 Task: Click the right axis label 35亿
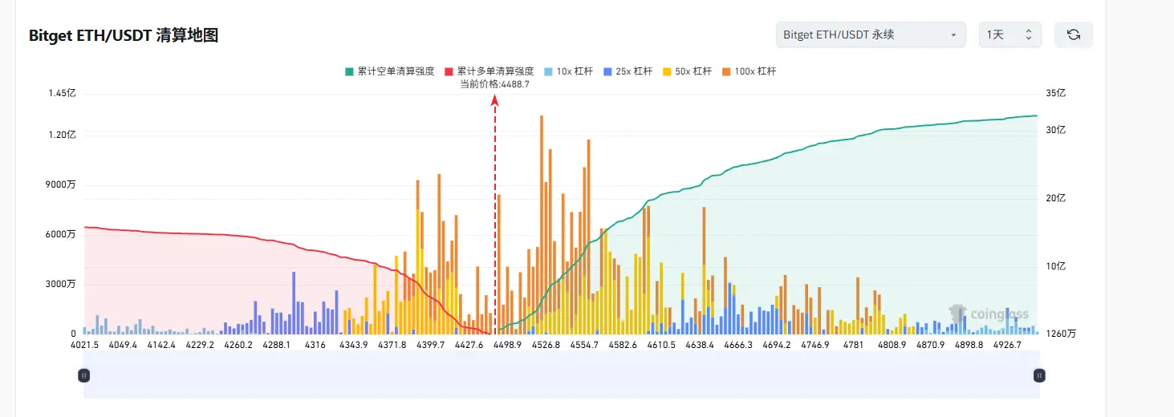point(1055,93)
